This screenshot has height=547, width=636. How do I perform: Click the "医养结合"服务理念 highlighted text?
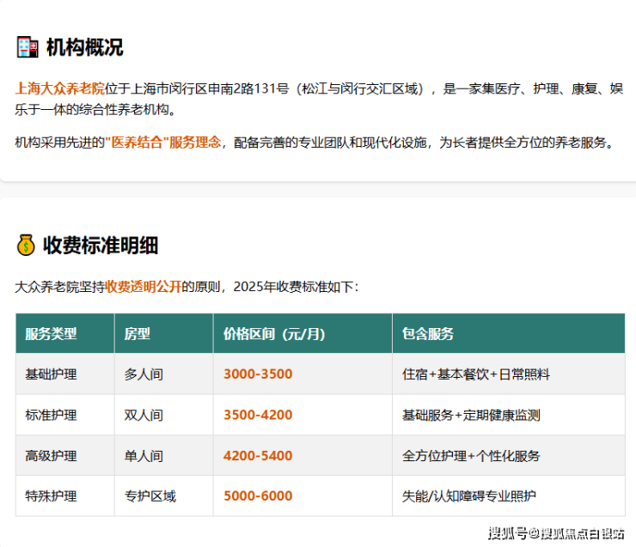(x=162, y=143)
